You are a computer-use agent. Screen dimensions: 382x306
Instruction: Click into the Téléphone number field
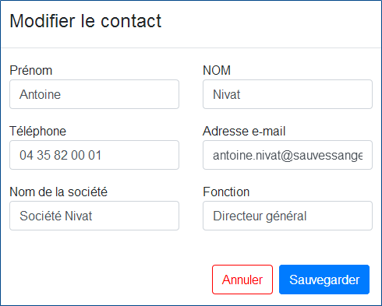coord(94,155)
